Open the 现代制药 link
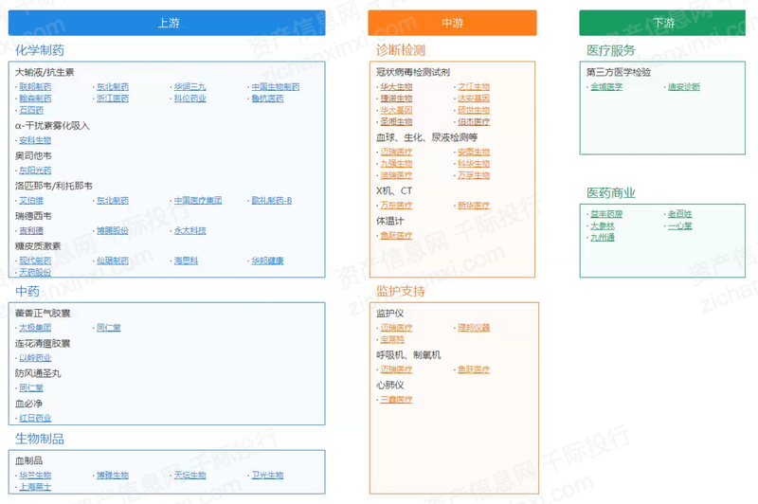Screen dimensions: 758x504 tap(35, 261)
